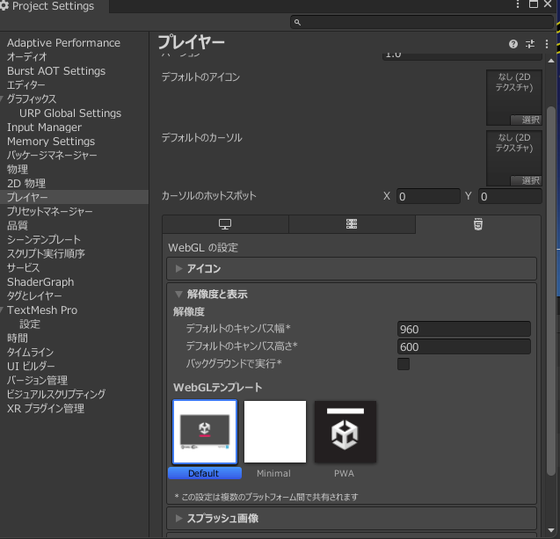Click the scrollbar up arrow
The image size is (560, 539).
tap(551, 61)
